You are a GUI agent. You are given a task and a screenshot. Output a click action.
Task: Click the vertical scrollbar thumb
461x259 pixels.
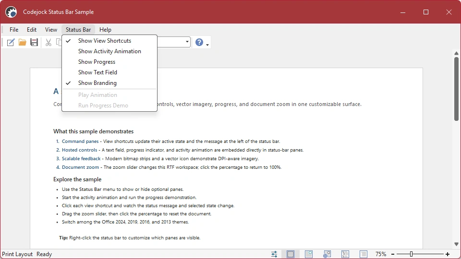[456, 89]
